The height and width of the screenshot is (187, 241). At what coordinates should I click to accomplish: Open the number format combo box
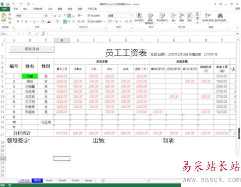[x=120, y=16]
